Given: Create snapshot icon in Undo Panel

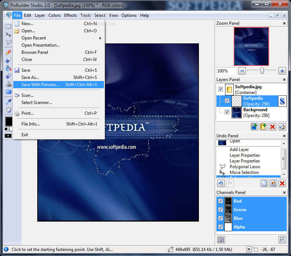Looking at the screenshot, I should [273, 184].
